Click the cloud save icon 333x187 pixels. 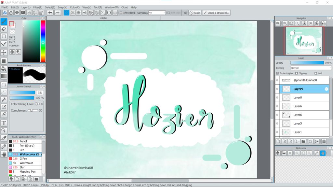click(x=5, y=13)
